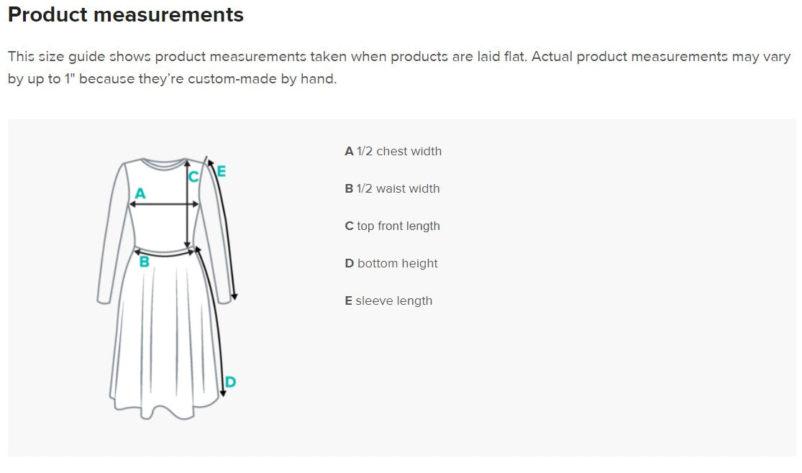This screenshot has height=473, width=802.
Task: Select the "A 1/2 chest width" legend entry
Action: [x=393, y=152]
